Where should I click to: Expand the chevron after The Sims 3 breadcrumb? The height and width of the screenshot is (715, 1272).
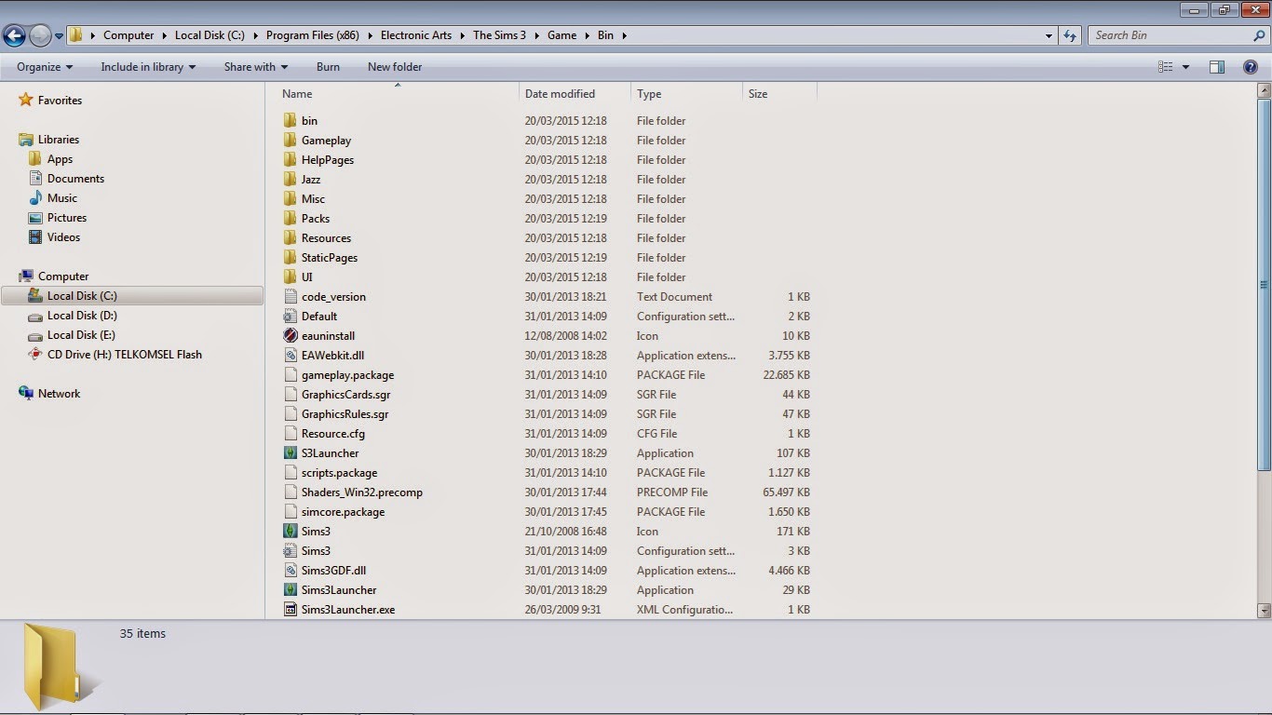coord(536,35)
